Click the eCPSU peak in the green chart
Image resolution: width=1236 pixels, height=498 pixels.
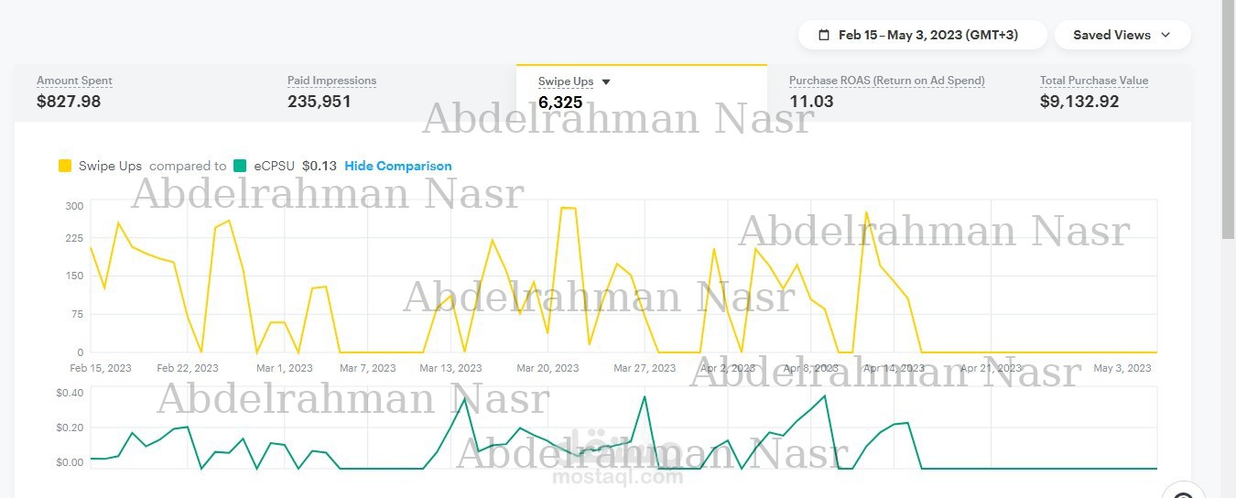pos(825,395)
